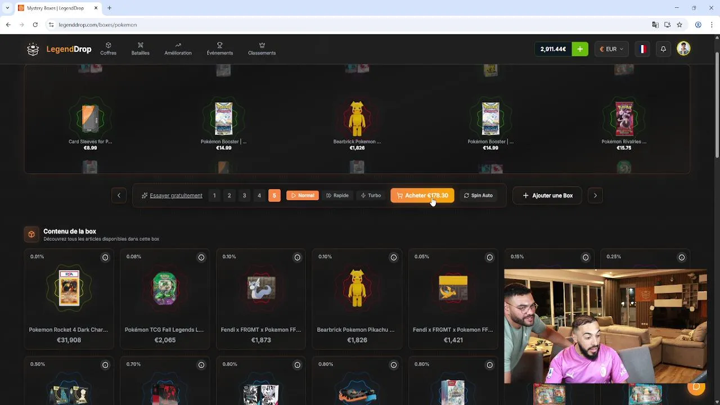This screenshot has height=405, width=720.
Task: Open info icon on €1,421 Fendi item
Action: 490,258
